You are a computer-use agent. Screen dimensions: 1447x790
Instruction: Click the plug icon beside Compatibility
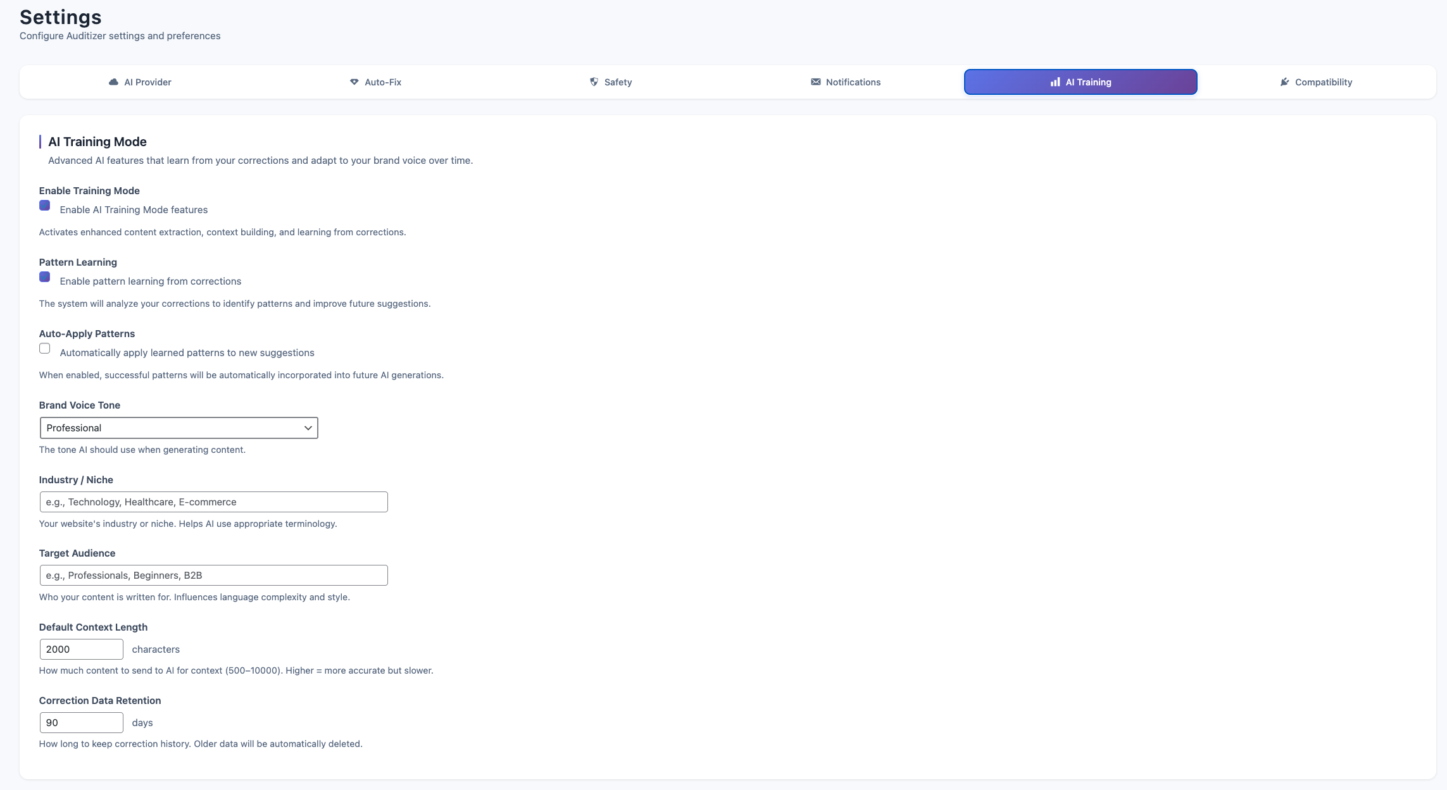(1284, 82)
